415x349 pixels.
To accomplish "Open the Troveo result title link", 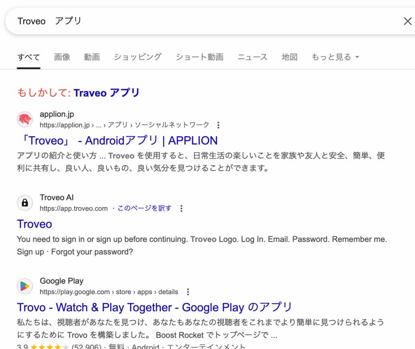I will click(34, 224).
